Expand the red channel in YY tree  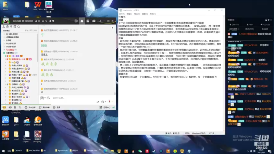click(x=4, y=50)
